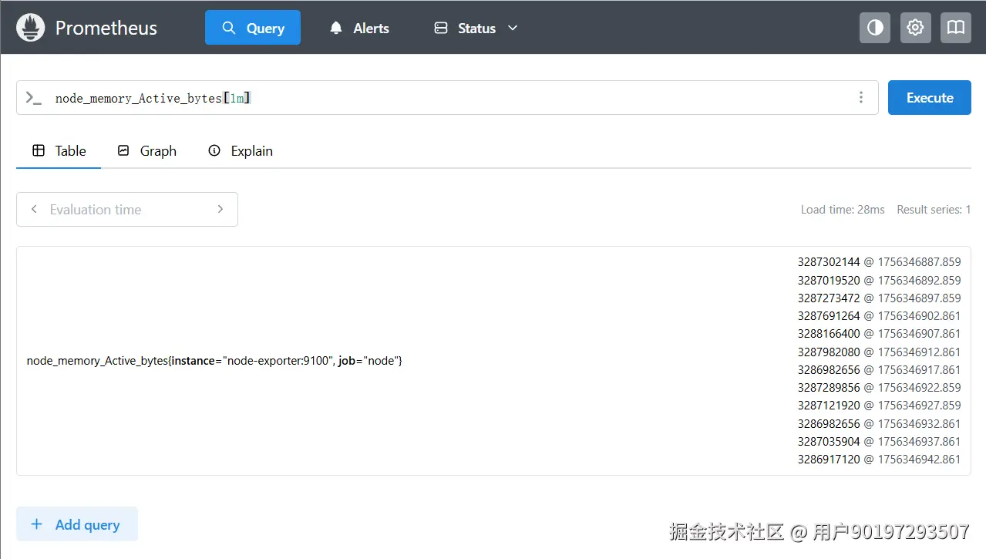Screen dimensions: 986x559
Task: Select value 3286982656 @ 1756346932.861
Action: pyautogui.click(x=880, y=424)
